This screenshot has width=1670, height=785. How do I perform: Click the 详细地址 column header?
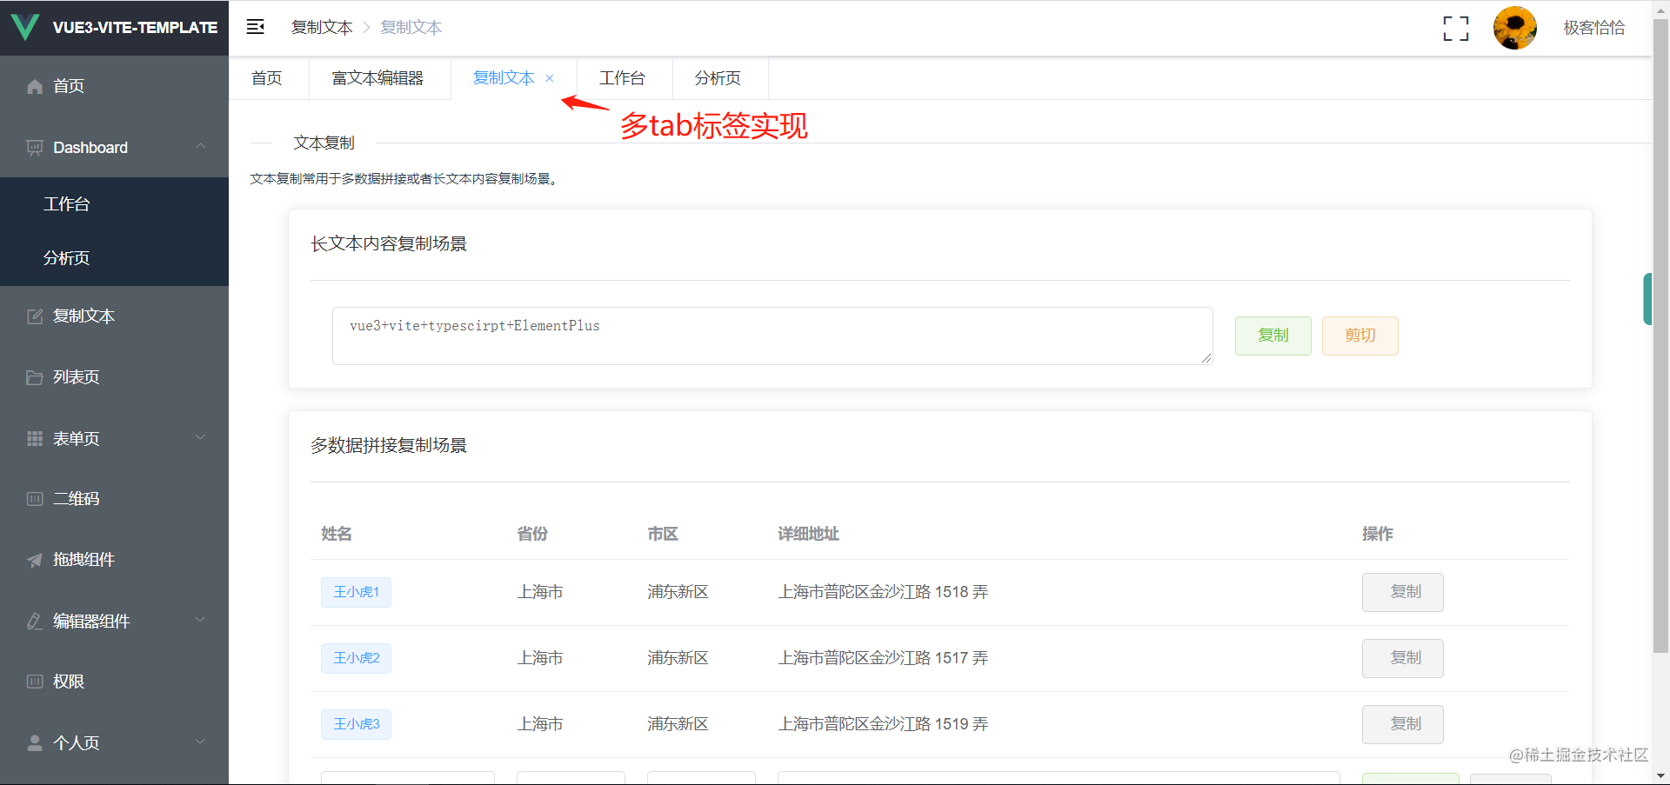click(808, 534)
